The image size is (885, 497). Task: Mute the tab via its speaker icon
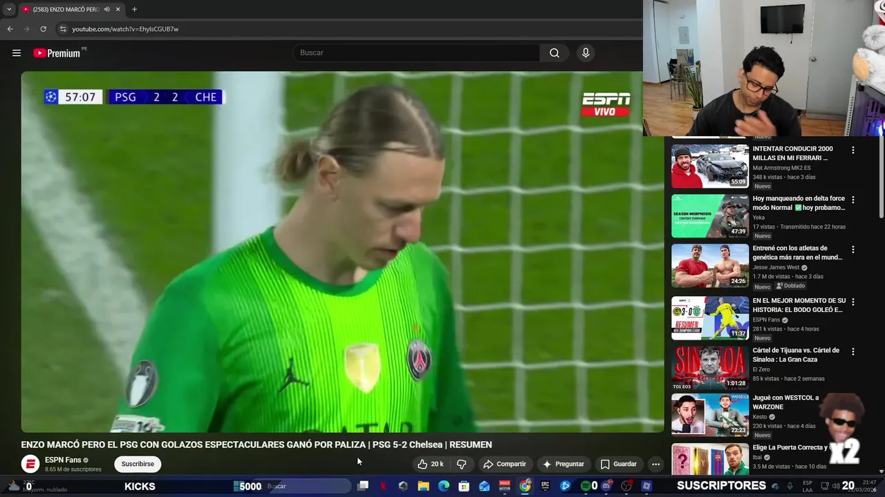106,10
